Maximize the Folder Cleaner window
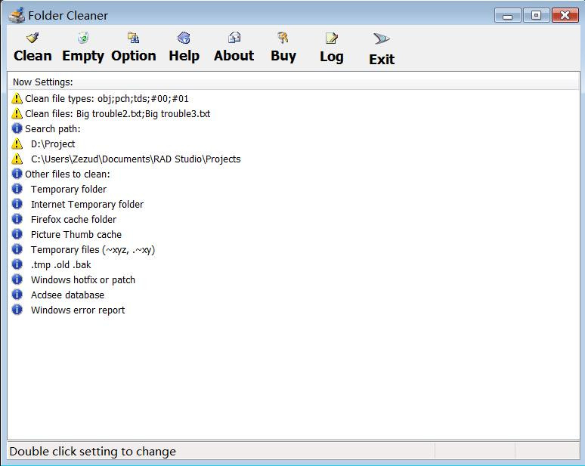The image size is (585, 466). click(x=536, y=15)
